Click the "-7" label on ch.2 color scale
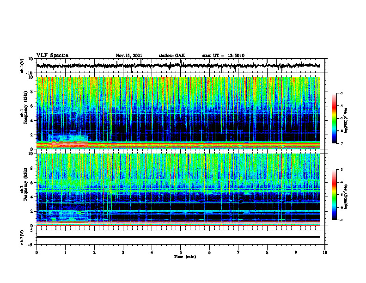 click(341, 220)
